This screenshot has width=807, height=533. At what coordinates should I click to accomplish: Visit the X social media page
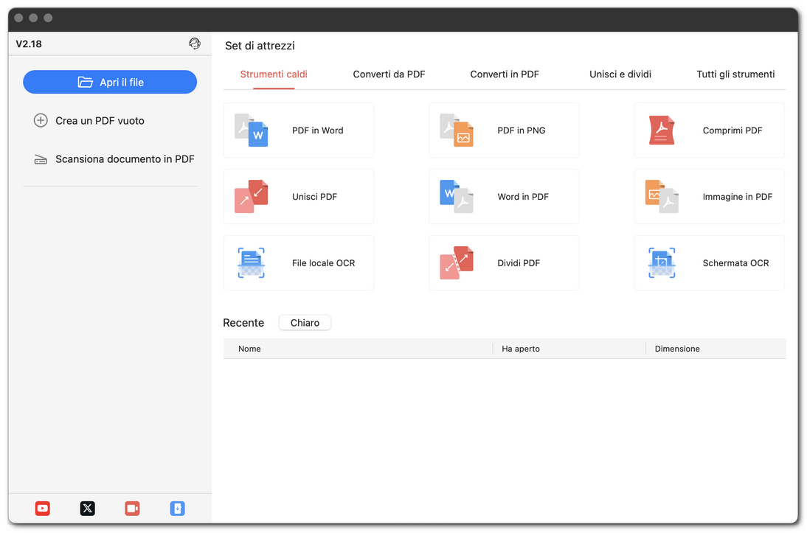(x=87, y=508)
